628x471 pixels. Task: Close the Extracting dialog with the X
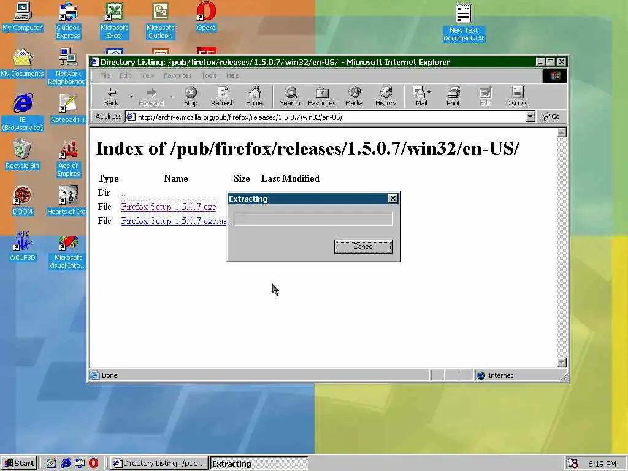[x=393, y=199]
